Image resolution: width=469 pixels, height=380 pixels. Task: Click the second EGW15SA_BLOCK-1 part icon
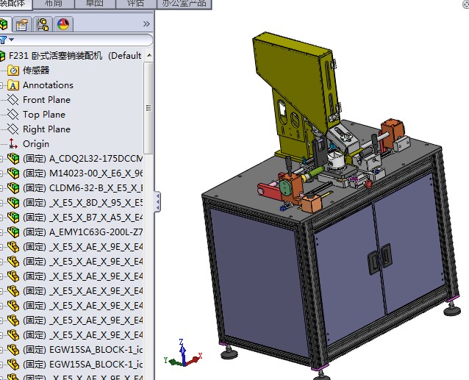coord(13,364)
